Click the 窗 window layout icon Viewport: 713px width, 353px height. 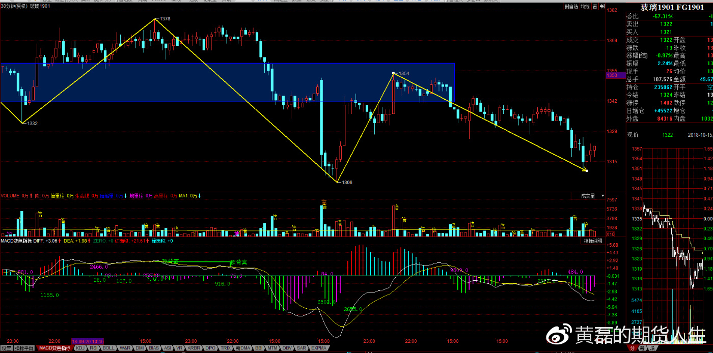pyautogui.click(x=594, y=7)
